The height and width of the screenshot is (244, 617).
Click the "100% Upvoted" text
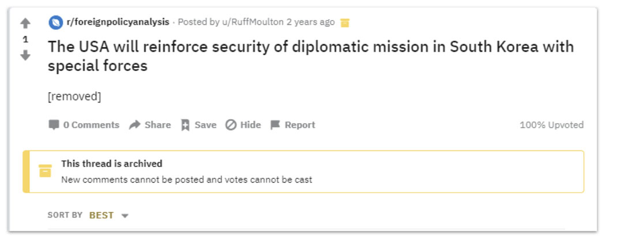[551, 125]
